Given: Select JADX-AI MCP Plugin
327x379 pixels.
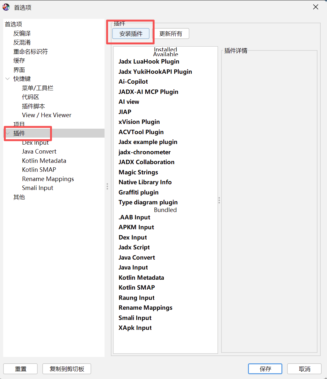Looking at the screenshot, I should click(148, 92).
